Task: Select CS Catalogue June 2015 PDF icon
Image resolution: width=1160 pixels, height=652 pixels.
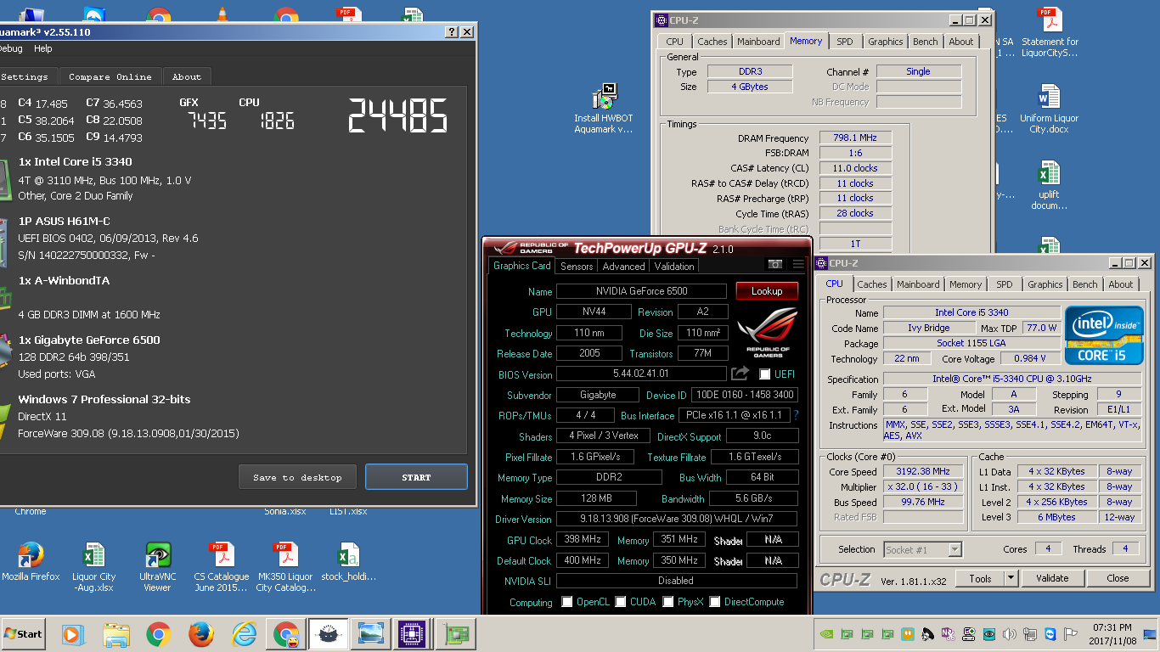Action: [x=222, y=567]
